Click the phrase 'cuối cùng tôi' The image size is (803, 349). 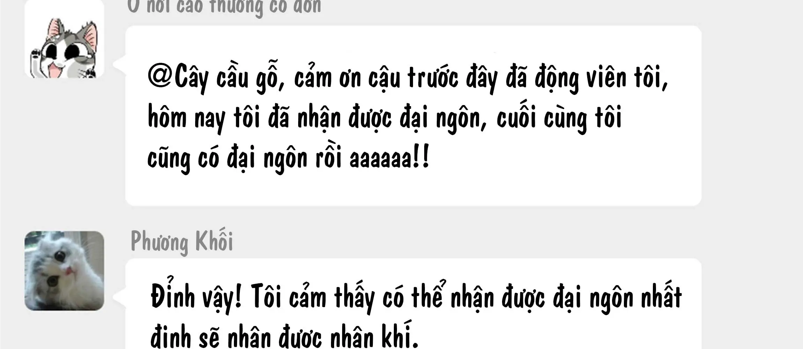[559, 118]
